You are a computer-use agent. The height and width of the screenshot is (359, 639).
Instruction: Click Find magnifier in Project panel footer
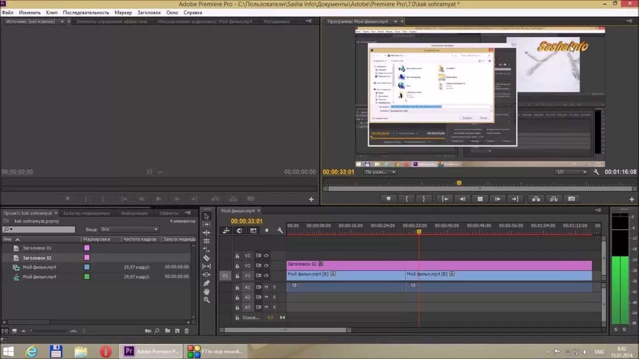click(157, 331)
